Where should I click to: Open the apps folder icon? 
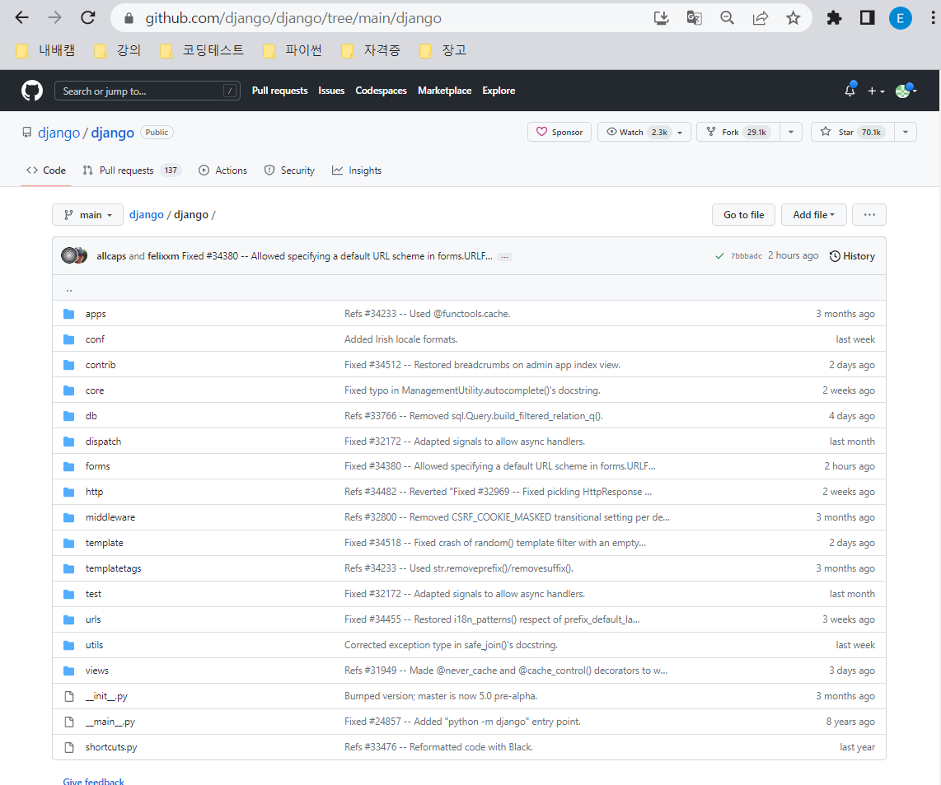tap(69, 314)
